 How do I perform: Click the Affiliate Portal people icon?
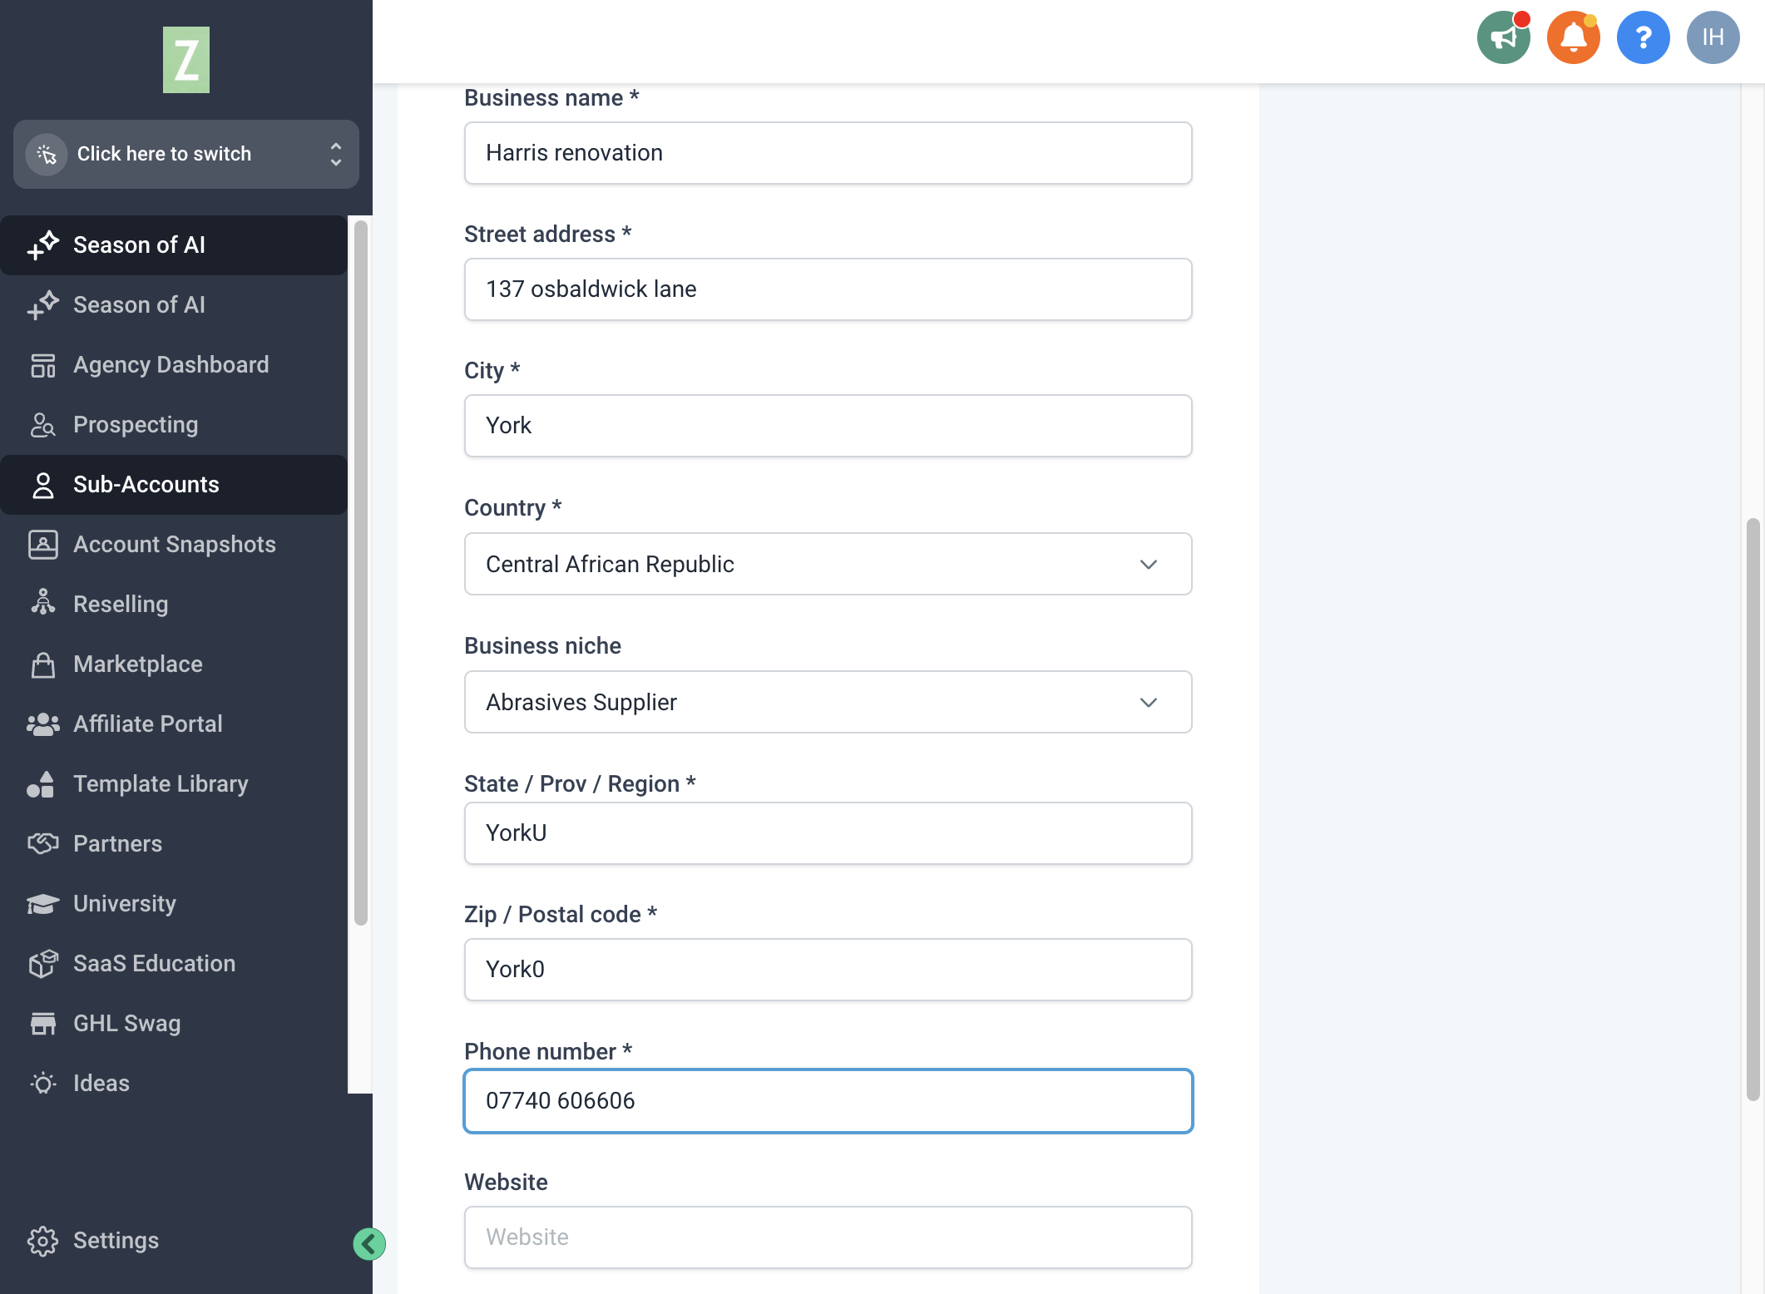[x=42, y=724]
